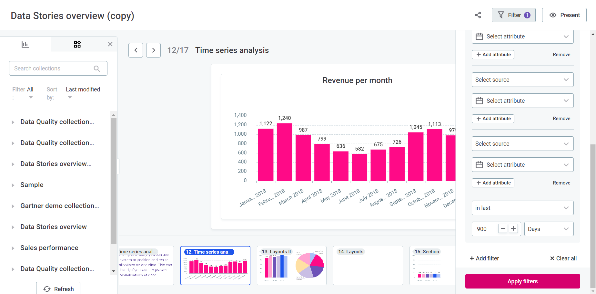Click the February 2018 bar labeled 1,240
The height and width of the screenshot is (294, 596).
pos(284,152)
